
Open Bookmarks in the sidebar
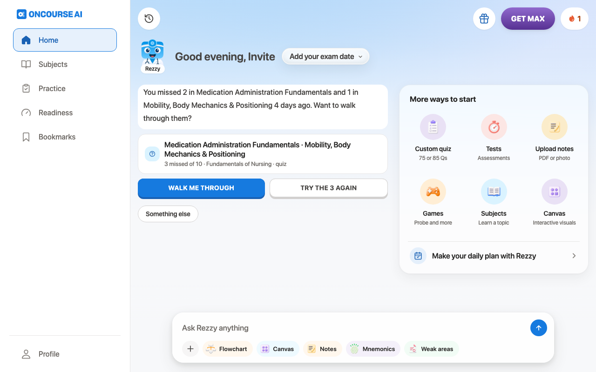(65, 137)
